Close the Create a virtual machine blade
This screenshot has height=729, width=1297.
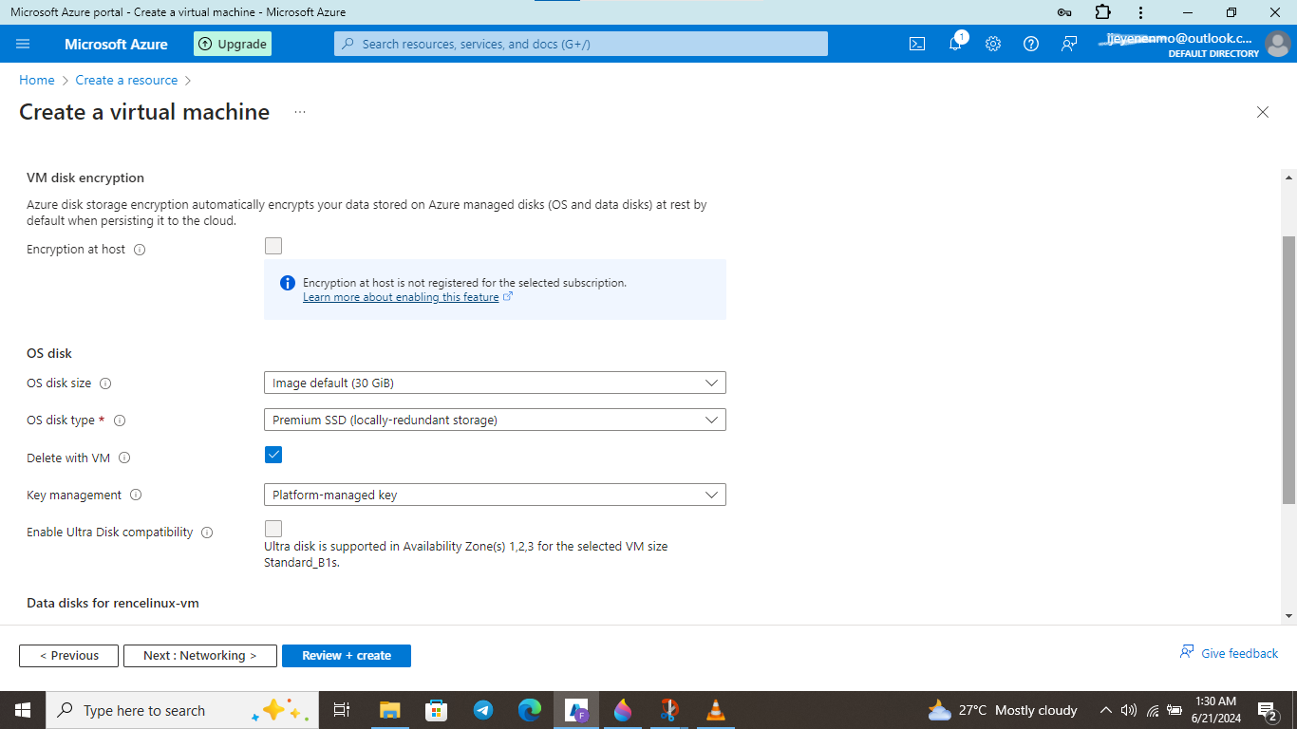pyautogui.click(x=1263, y=112)
